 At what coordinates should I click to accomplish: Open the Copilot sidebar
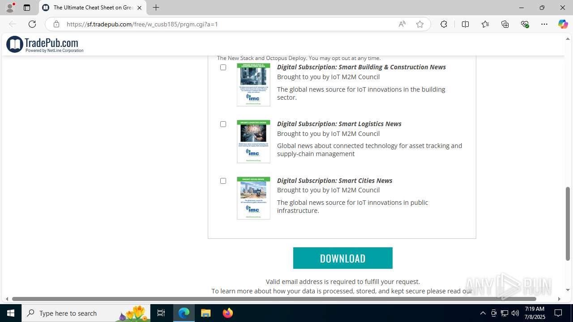point(563,24)
